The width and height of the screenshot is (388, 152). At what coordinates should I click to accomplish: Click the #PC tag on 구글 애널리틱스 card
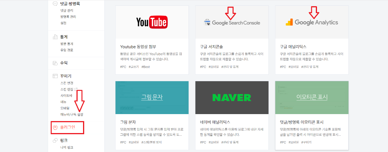(x=283, y=67)
